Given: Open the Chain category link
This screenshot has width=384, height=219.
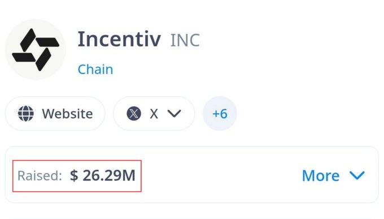Looking at the screenshot, I should coord(95,69).
